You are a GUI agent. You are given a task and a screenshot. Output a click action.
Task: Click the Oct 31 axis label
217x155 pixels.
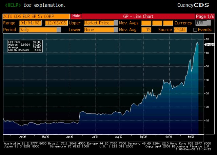169,137
